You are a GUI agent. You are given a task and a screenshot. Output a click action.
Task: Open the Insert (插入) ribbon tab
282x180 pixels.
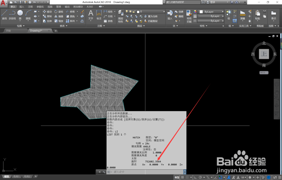point(22,7)
